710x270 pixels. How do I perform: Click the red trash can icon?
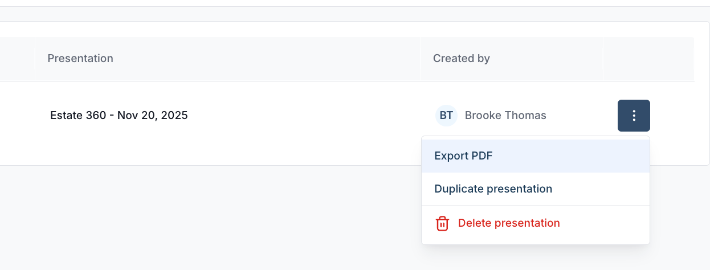point(442,223)
